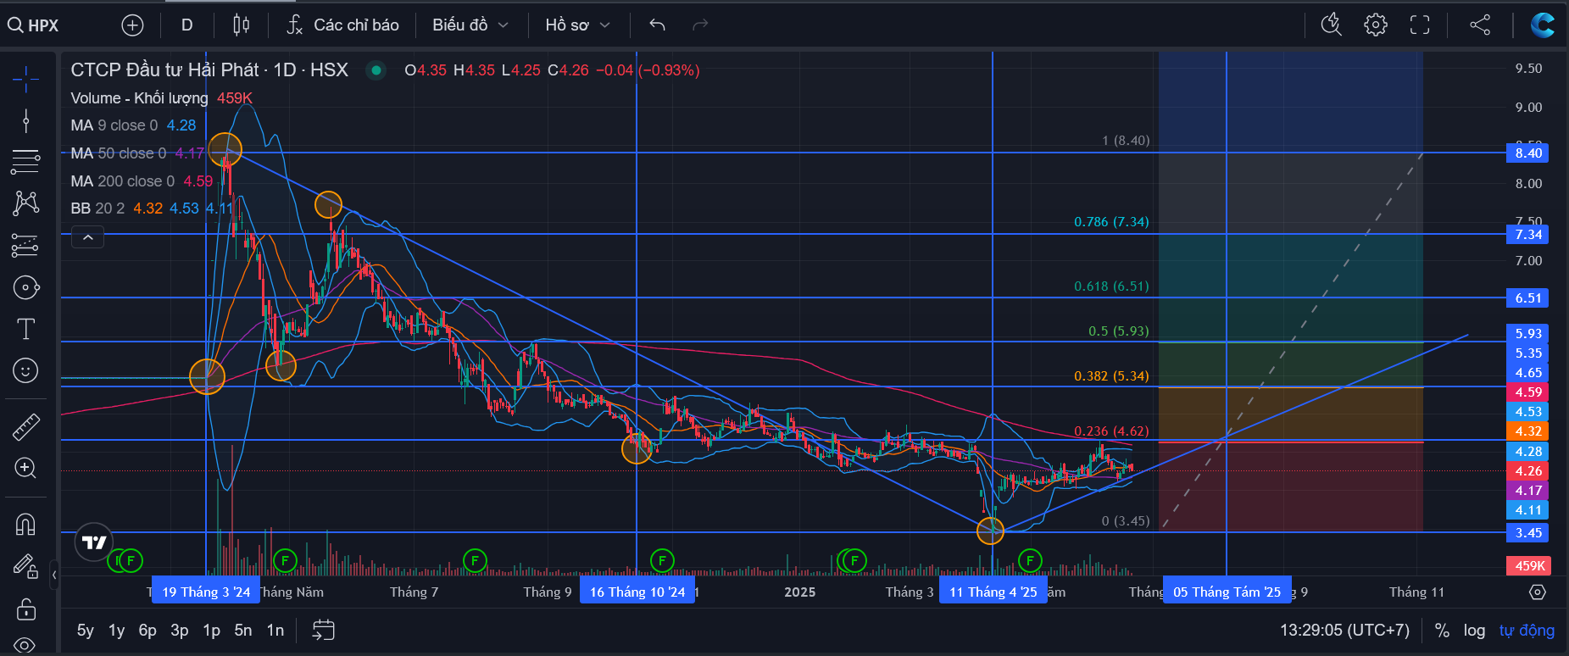Set chart range to 1p

[x=212, y=631]
